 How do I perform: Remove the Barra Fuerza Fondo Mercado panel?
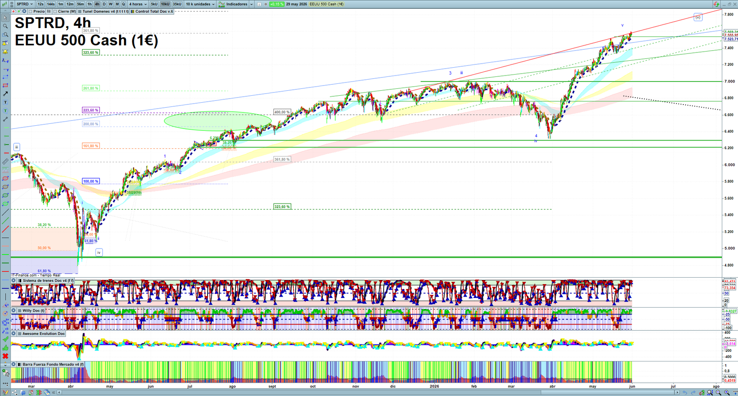[13, 364]
